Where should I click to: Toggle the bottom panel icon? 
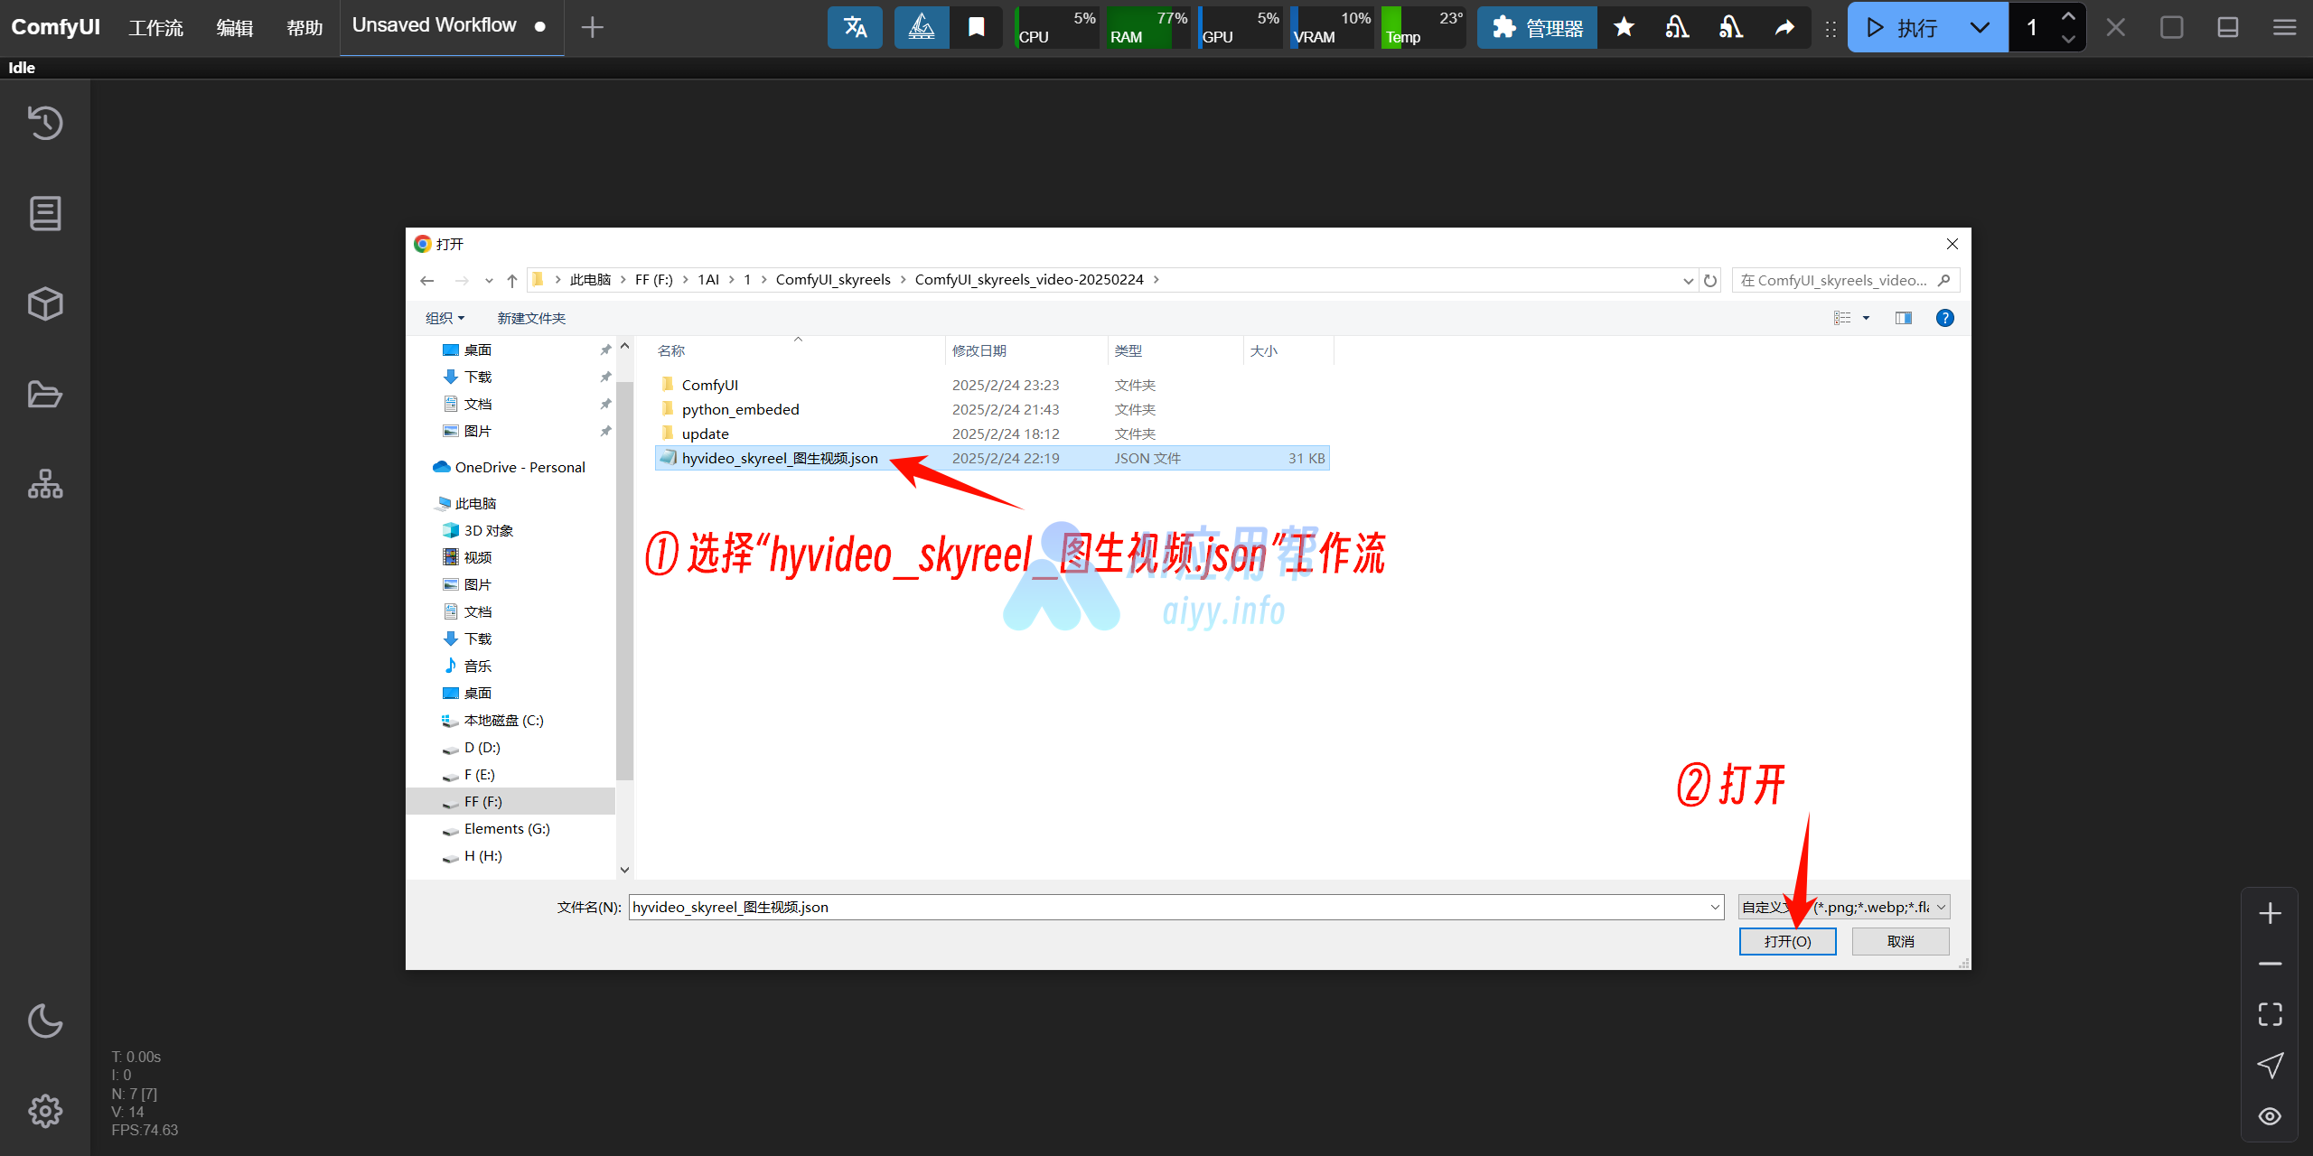click(2228, 27)
